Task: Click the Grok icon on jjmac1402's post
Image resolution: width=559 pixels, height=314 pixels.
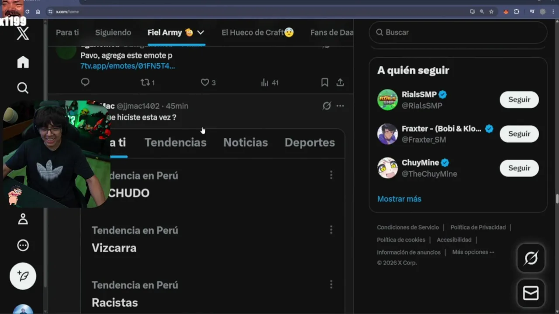Action: click(x=327, y=106)
